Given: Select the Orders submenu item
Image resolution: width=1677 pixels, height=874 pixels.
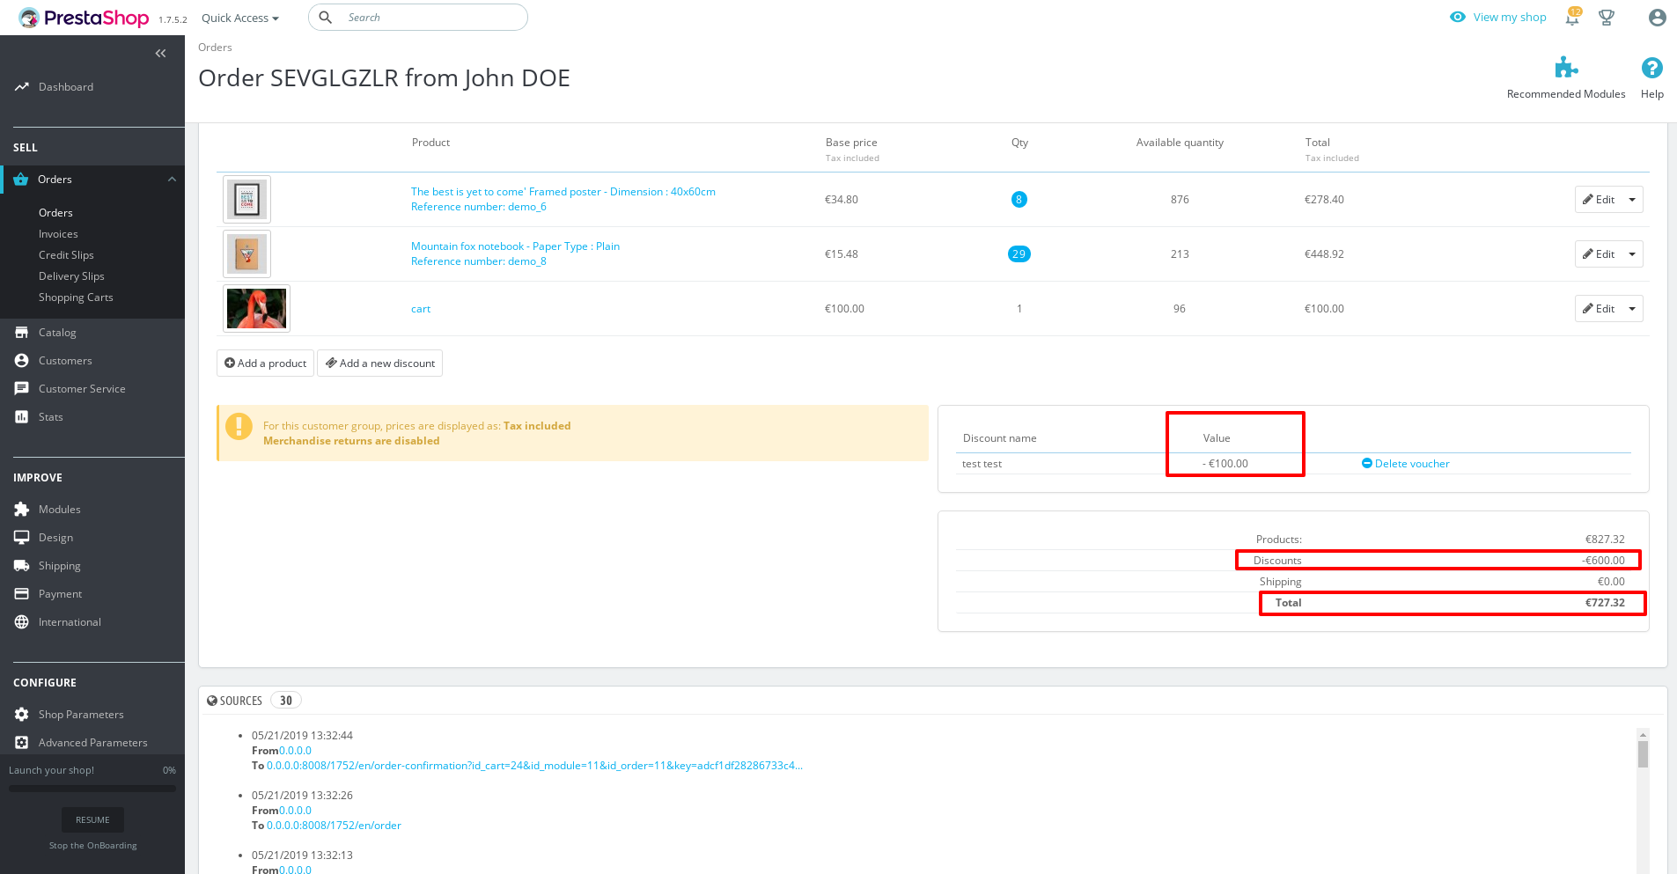Looking at the screenshot, I should tap(55, 213).
